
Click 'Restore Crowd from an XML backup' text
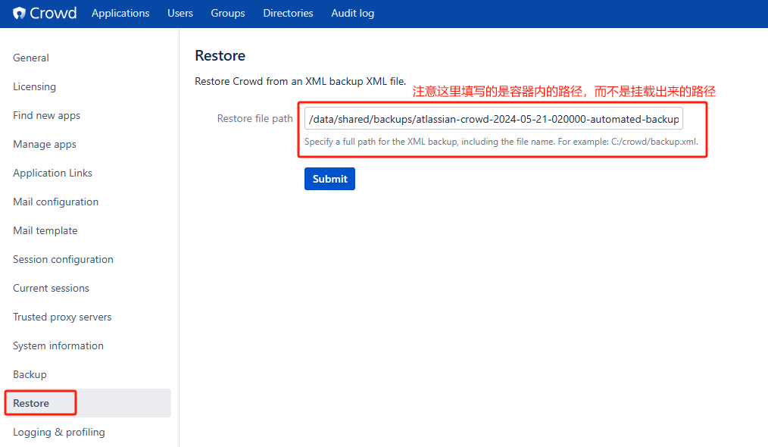point(300,81)
